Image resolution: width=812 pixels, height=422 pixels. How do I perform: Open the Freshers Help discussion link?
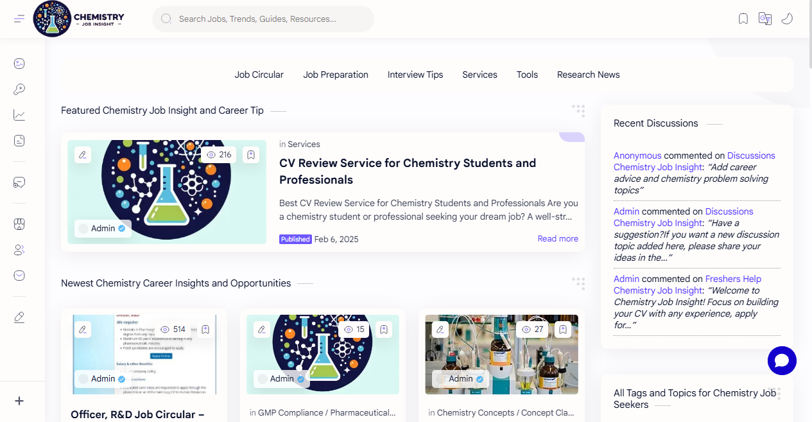tap(733, 279)
